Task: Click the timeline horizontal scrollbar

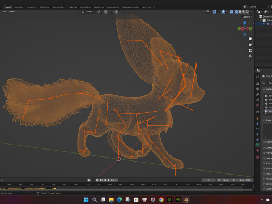Action: click(x=126, y=190)
